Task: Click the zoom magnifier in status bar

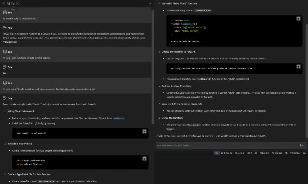Action: pyautogui.click(x=217, y=153)
